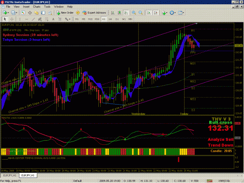Image resolution: width=244 pixels, height=183 pixels.
Task: Set timeframe to M30
Action: click(97, 19)
